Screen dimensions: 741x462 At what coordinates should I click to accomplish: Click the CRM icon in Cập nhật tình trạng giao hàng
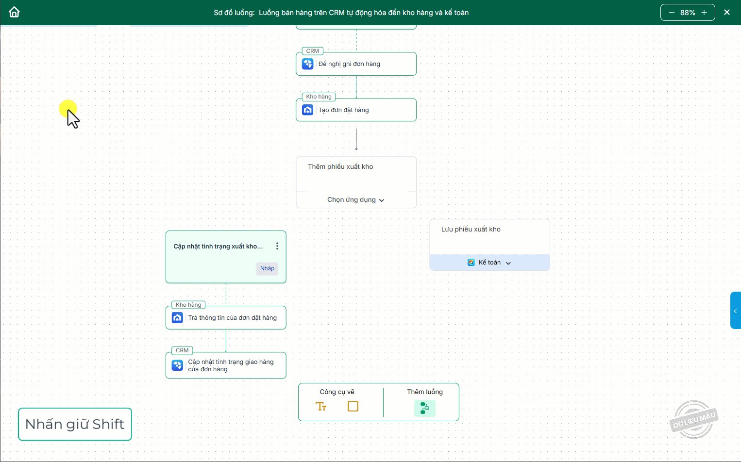click(x=178, y=365)
